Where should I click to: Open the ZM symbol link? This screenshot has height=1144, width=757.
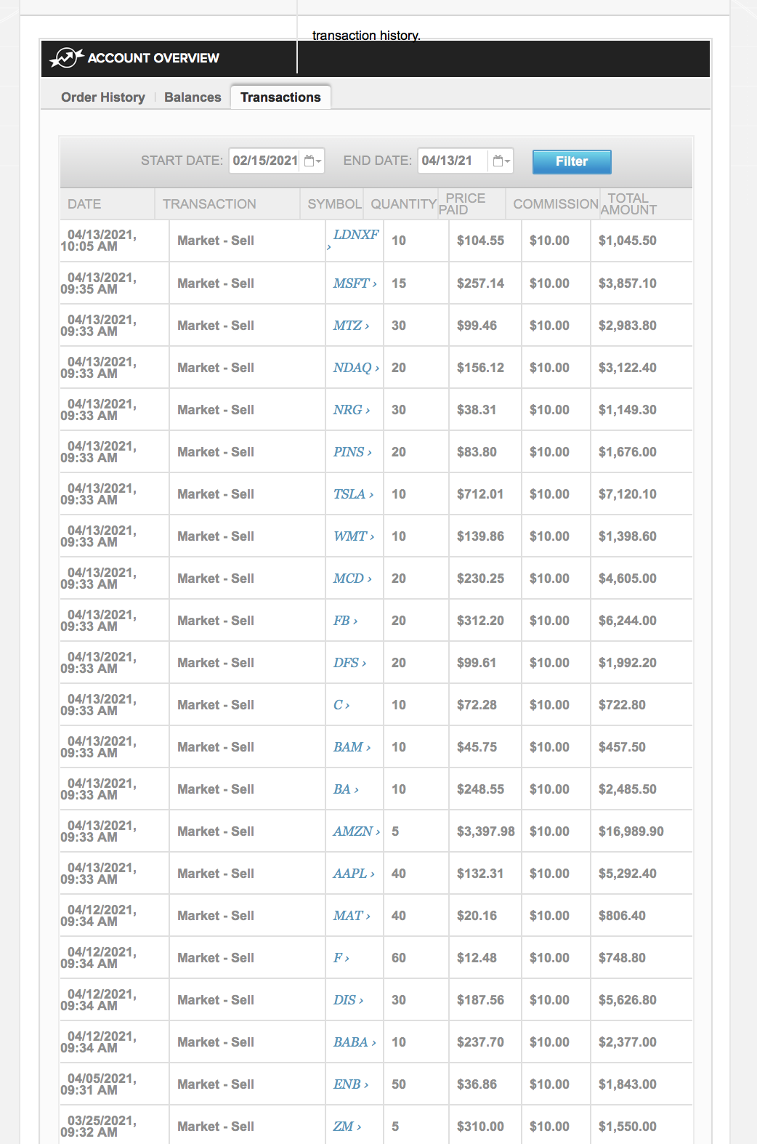344,1127
